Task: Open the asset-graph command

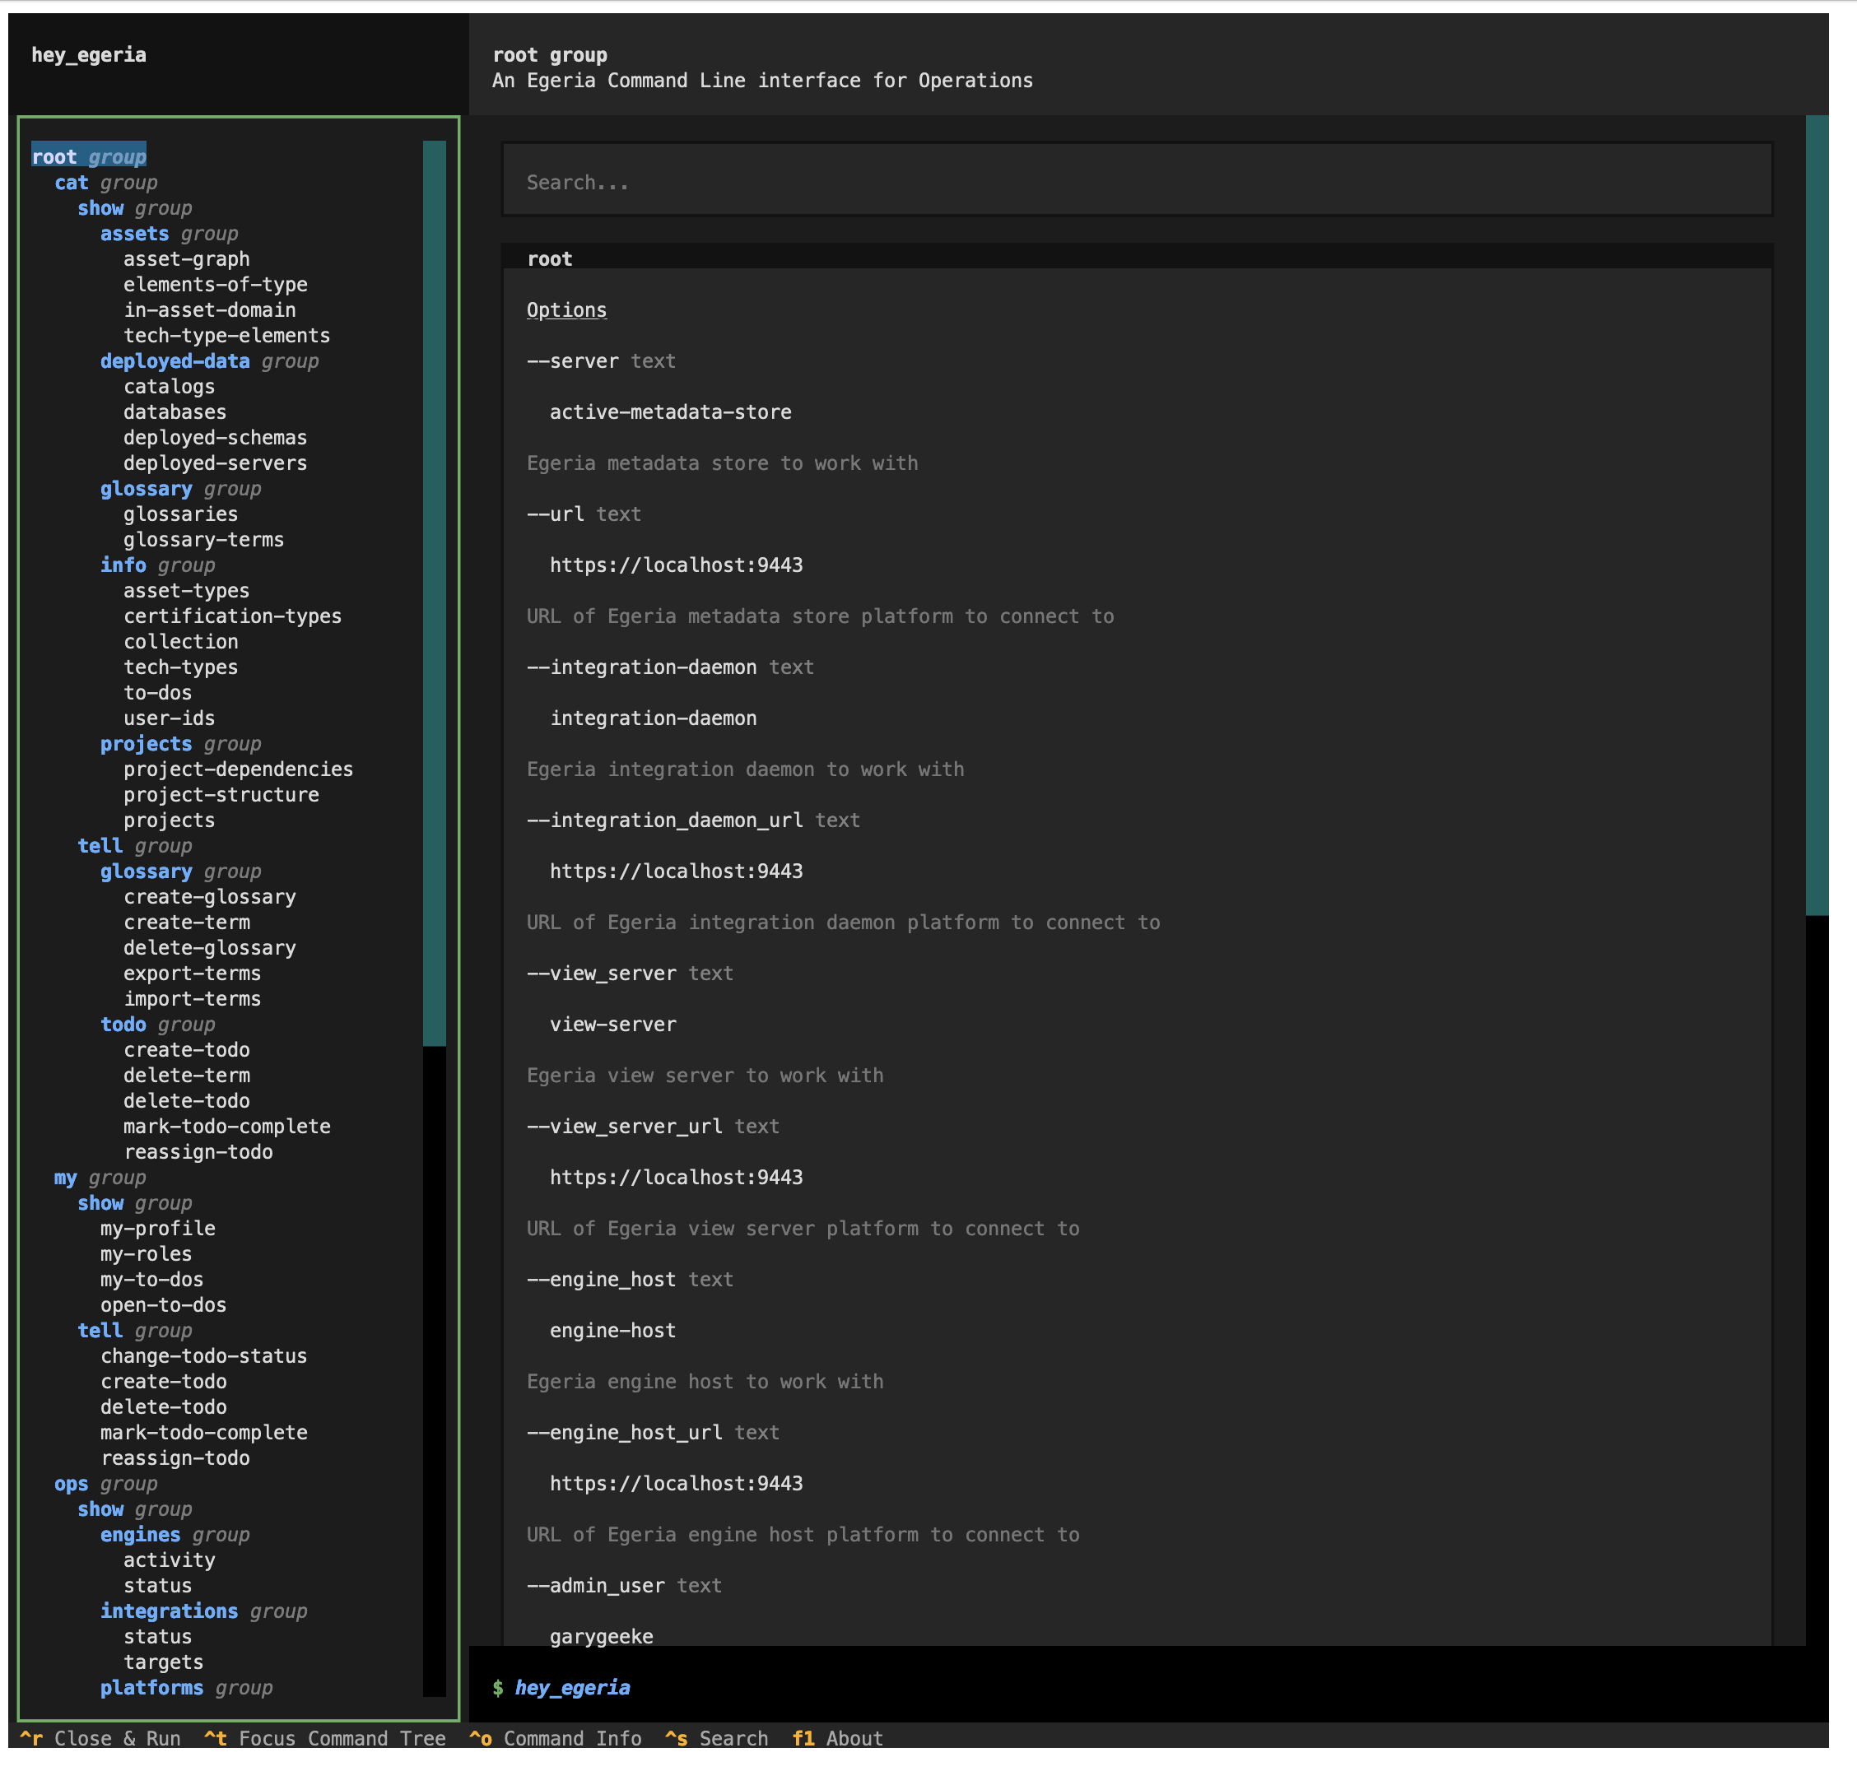Action: point(187,258)
